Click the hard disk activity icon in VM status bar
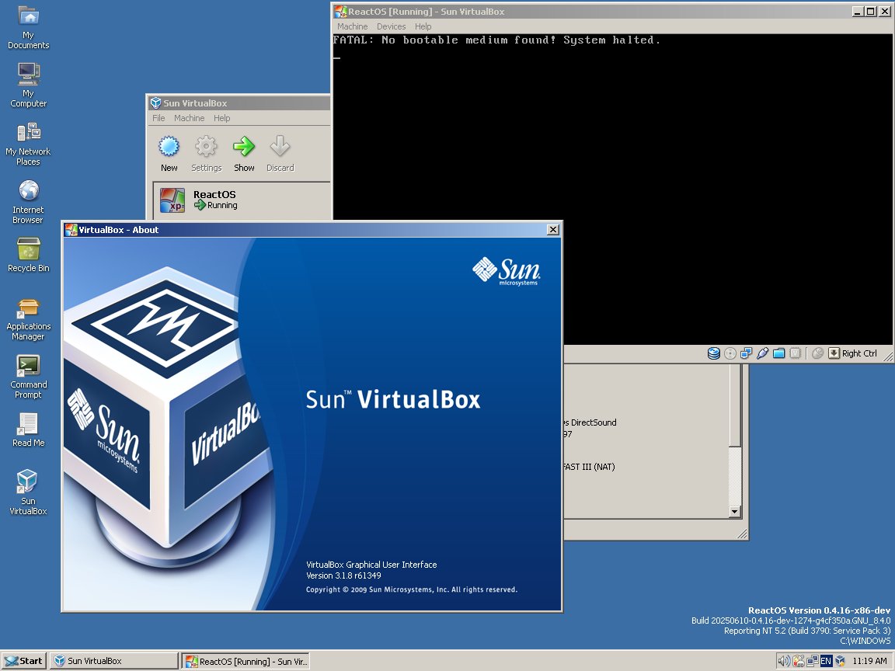Screen dimensions: 895x671 [713, 353]
